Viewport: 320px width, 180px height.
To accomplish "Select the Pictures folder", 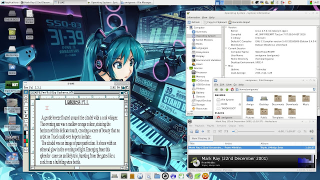I will pos(250,113).
